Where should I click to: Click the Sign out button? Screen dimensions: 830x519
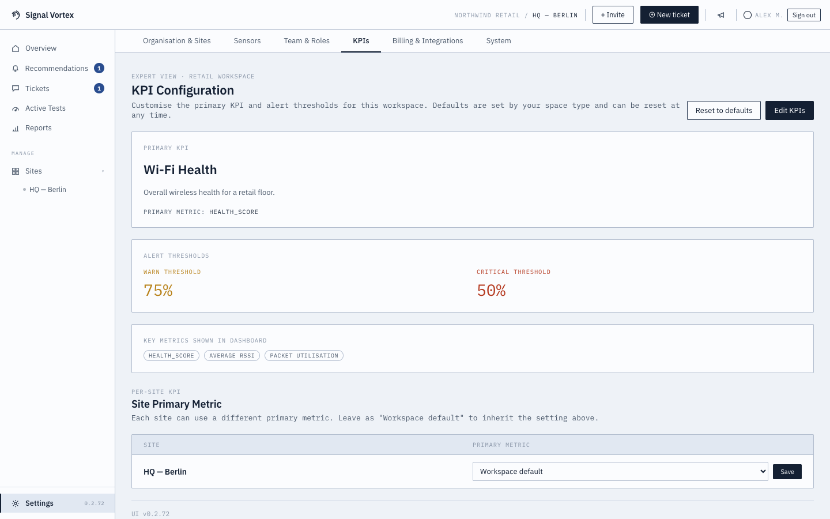tap(804, 15)
